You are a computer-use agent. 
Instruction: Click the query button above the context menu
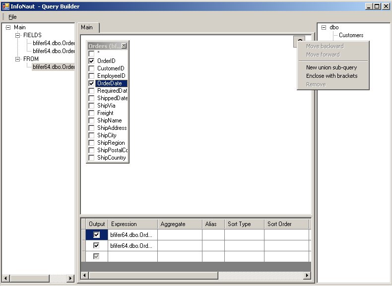click(299, 40)
